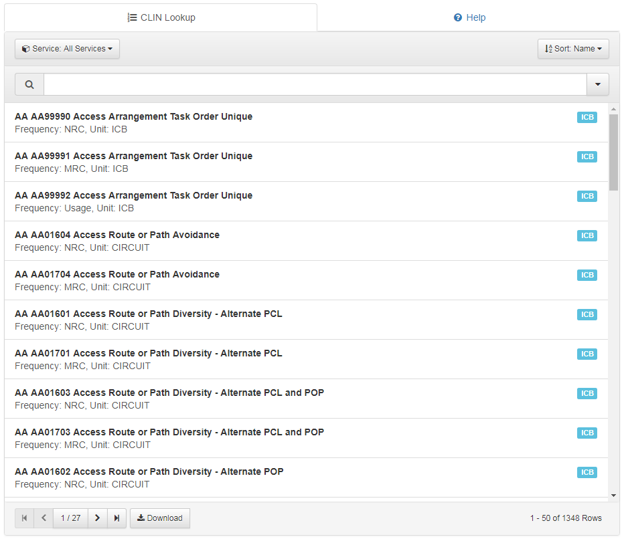Click ICB badge on AA01602 Alternate POP row
The width and height of the screenshot is (624, 541).
click(x=587, y=473)
